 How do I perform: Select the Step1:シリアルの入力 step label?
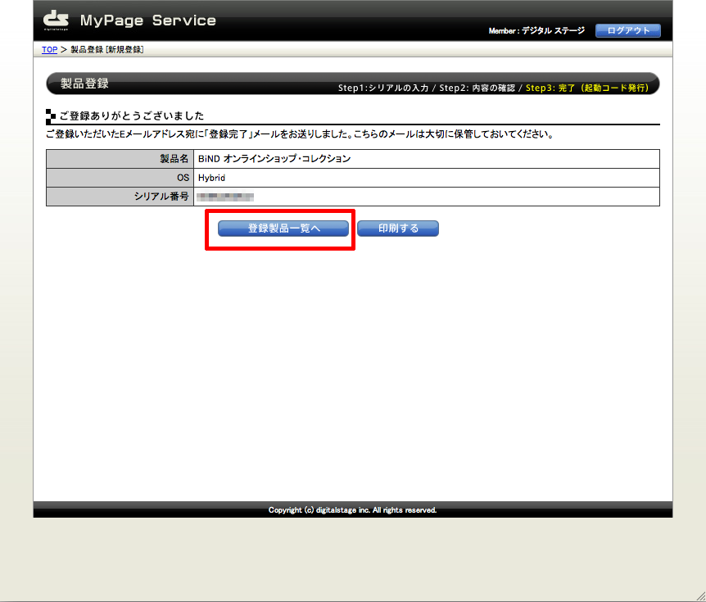[x=382, y=85]
